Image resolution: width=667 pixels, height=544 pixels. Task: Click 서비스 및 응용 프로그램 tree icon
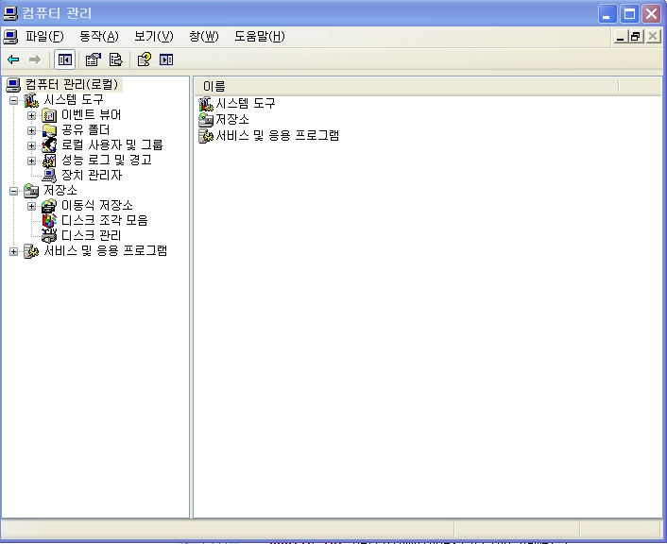click(31, 251)
